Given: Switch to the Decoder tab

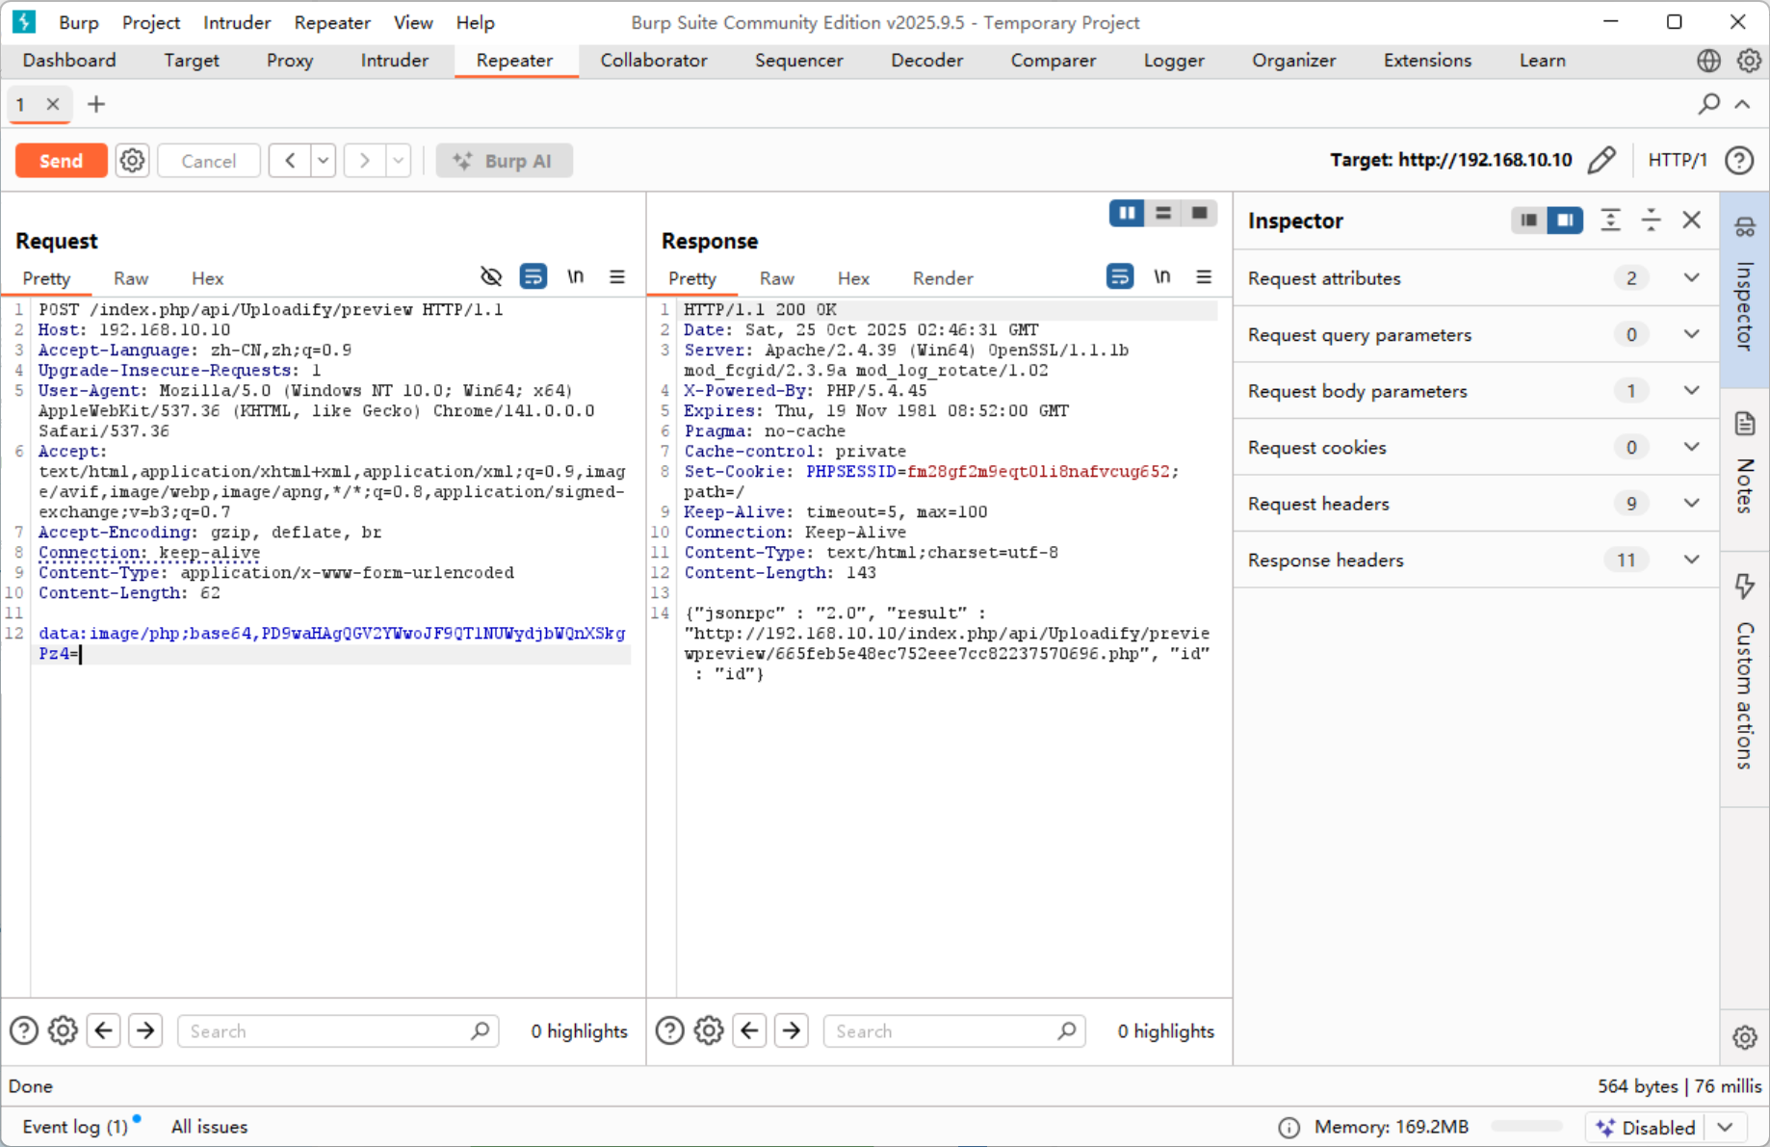Looking at the screenshot, I should click(x=926, y=60).
